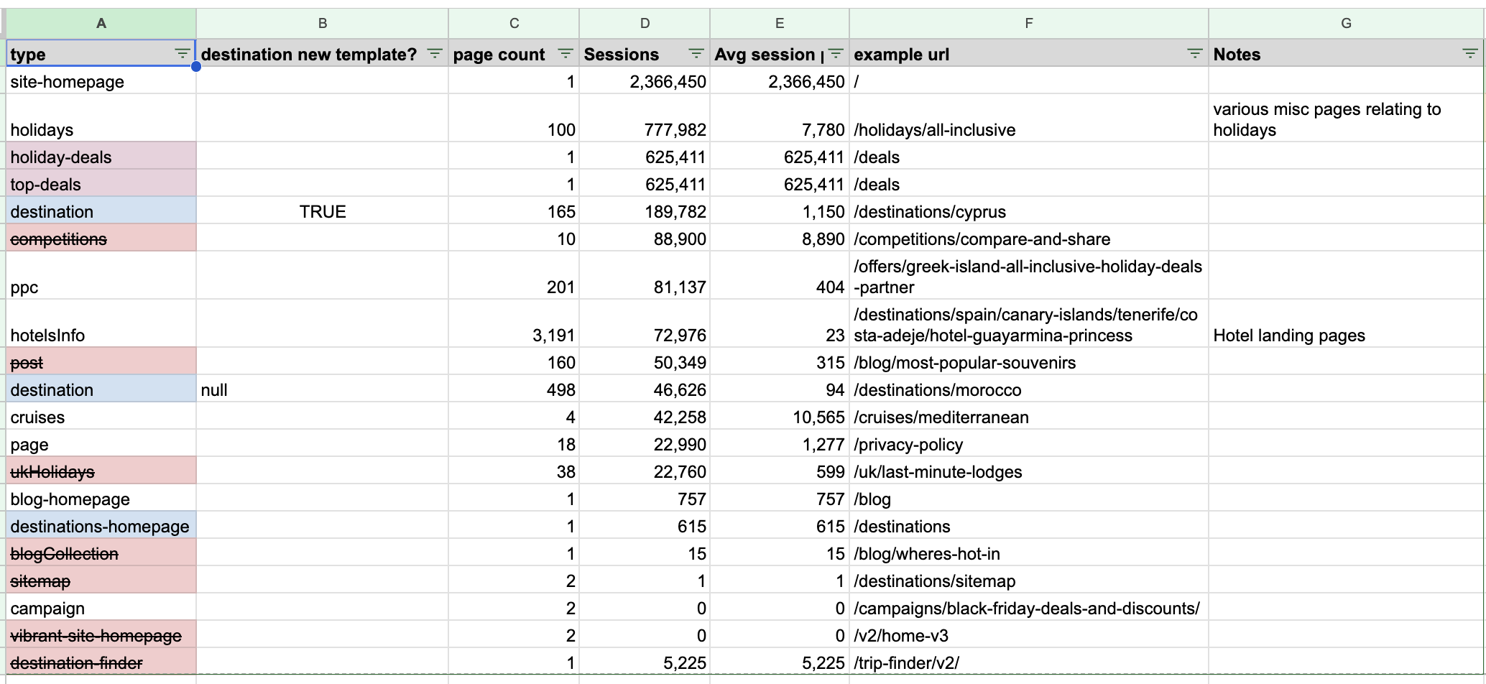
Task: Select the 'vibrant-site-homepage' cell
Action: [101, 635]
